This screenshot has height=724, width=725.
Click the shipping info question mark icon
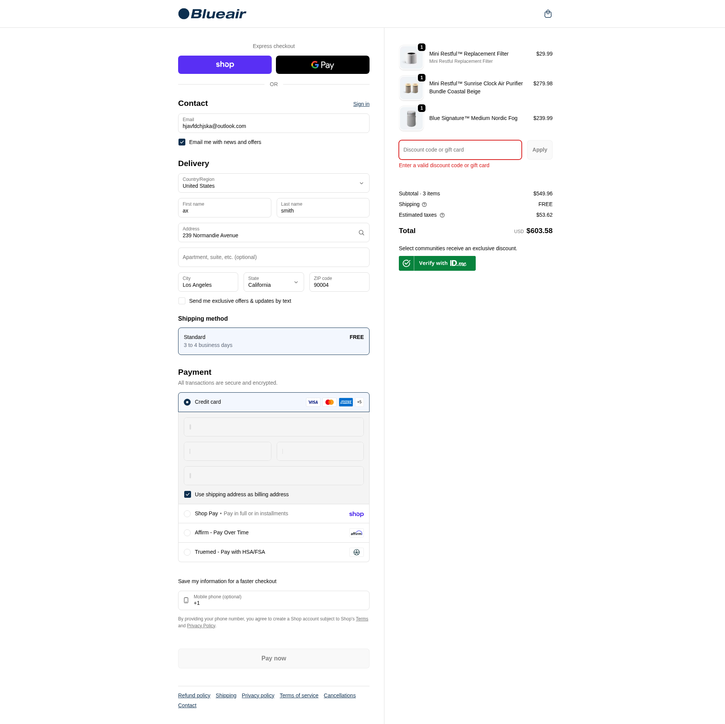click(424, 205)
